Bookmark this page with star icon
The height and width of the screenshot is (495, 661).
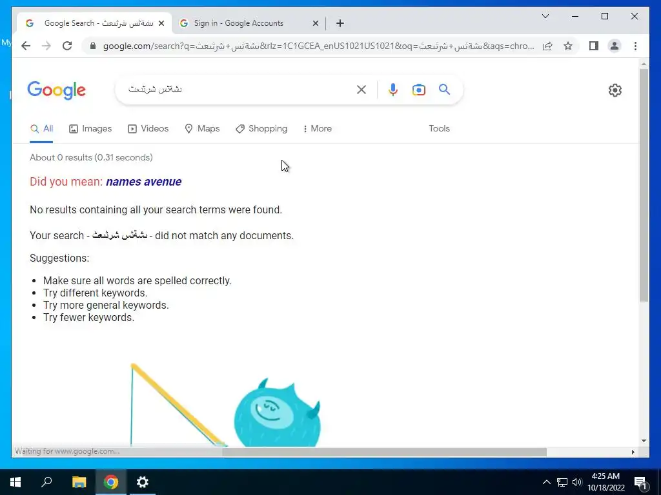click(568, 46)
